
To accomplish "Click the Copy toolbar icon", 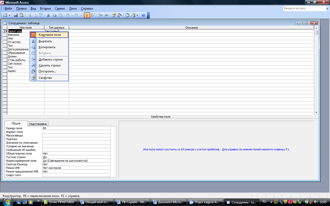I will point(54,15).
